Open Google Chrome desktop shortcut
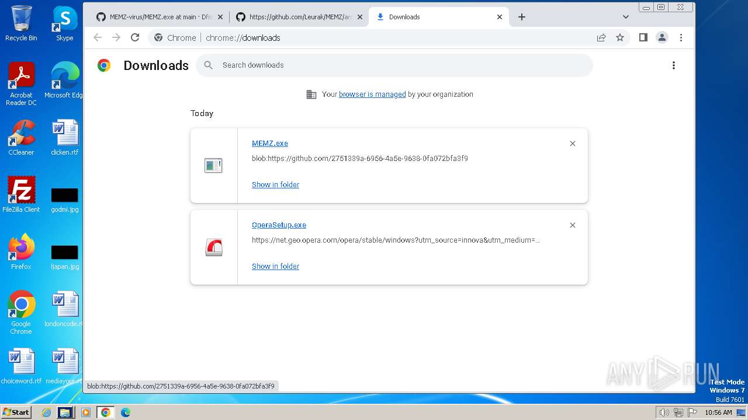 [x=21, y=313]
